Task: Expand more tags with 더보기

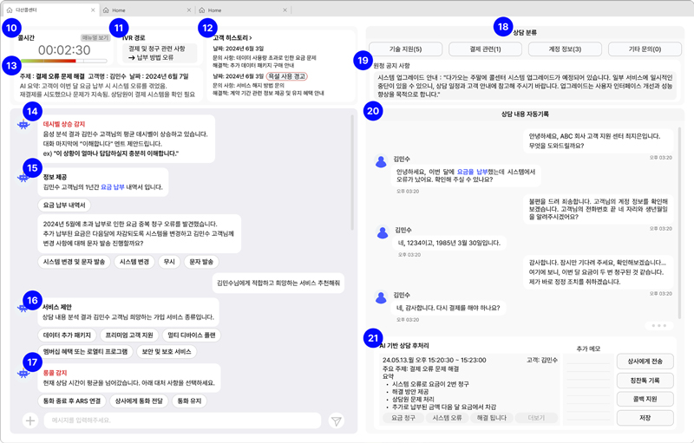Action: tap(536, 418)
